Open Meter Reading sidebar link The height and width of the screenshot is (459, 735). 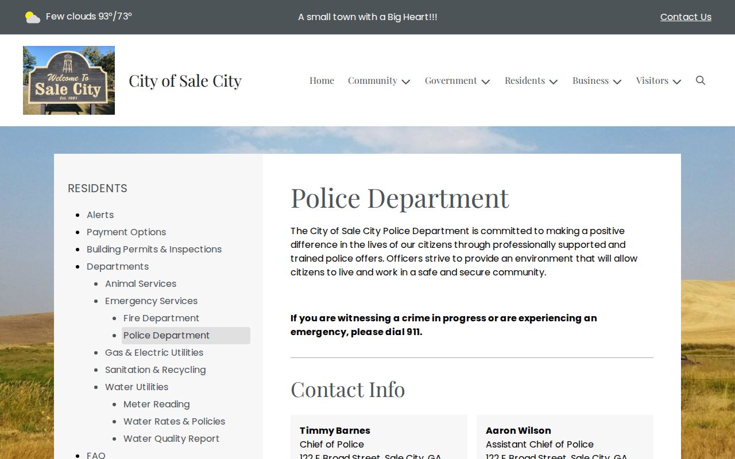156,404
